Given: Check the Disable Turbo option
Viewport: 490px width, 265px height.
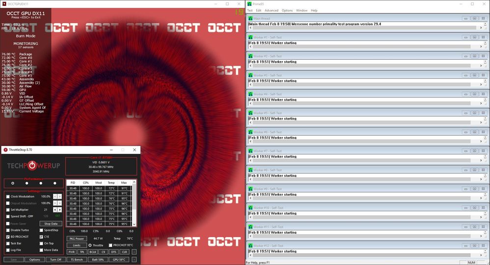Looking at the screenshot, I should [8, 230].
